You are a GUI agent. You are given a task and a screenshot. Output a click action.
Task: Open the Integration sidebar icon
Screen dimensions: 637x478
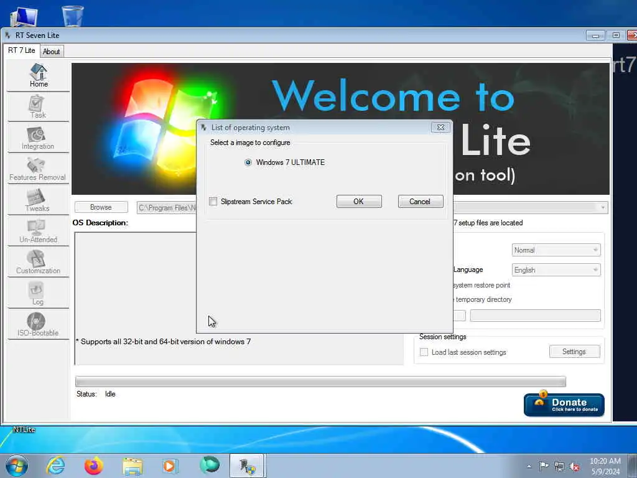pyautogui.click(x=38, y=138)
